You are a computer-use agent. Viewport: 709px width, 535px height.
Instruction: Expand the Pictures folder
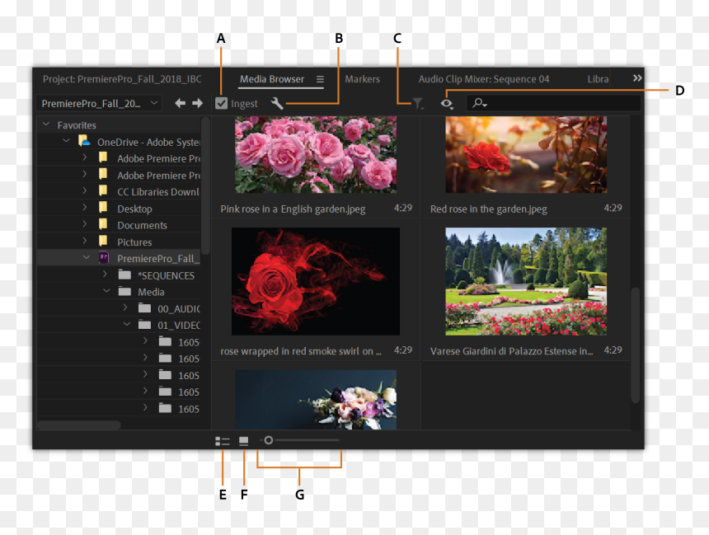[85, 241]
